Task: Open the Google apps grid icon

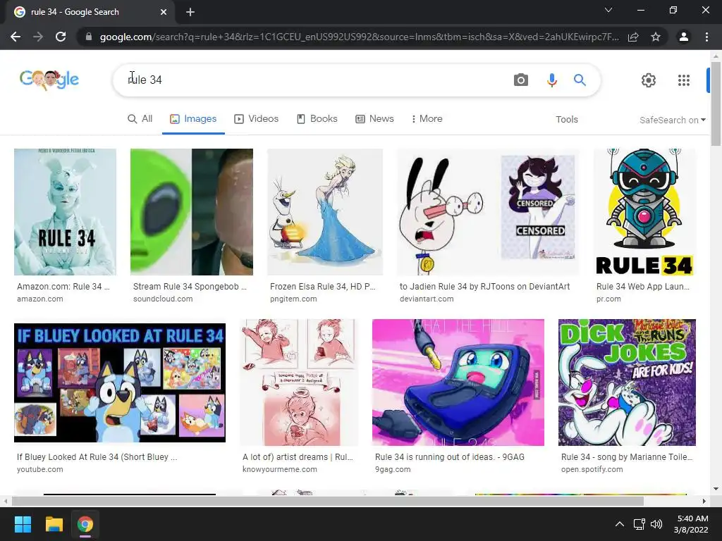Action: [684, 80]
